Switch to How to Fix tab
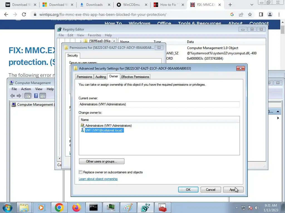 (x=168, y=5)
